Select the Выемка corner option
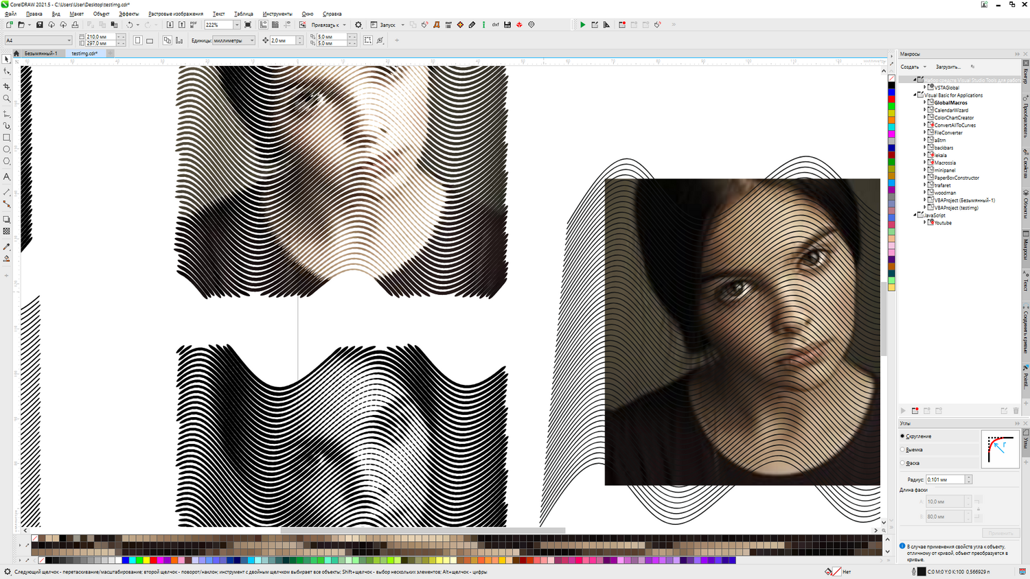 [913, 450]
